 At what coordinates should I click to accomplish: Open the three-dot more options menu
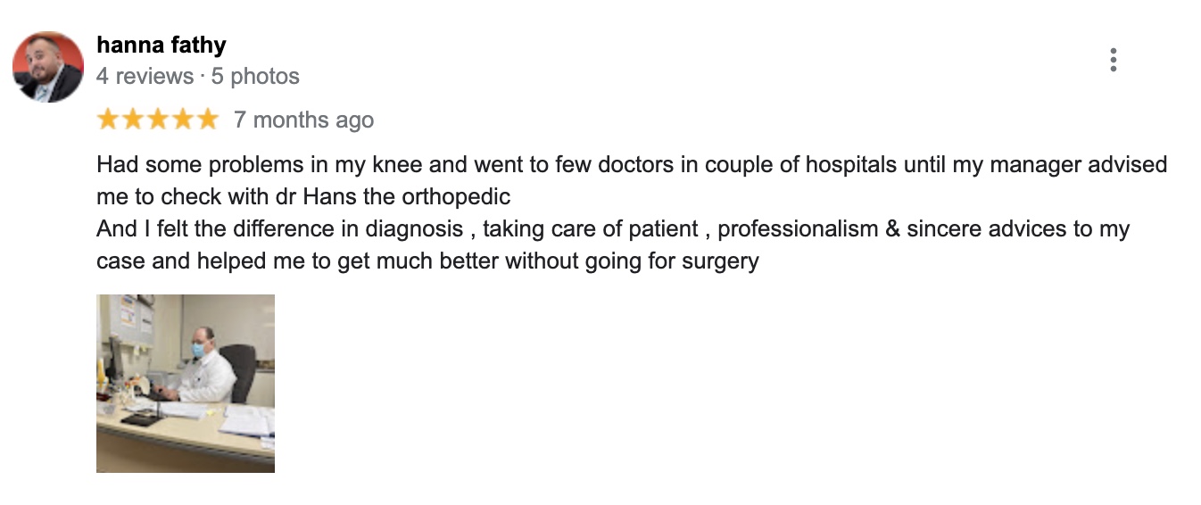[x=1113, y=60]
